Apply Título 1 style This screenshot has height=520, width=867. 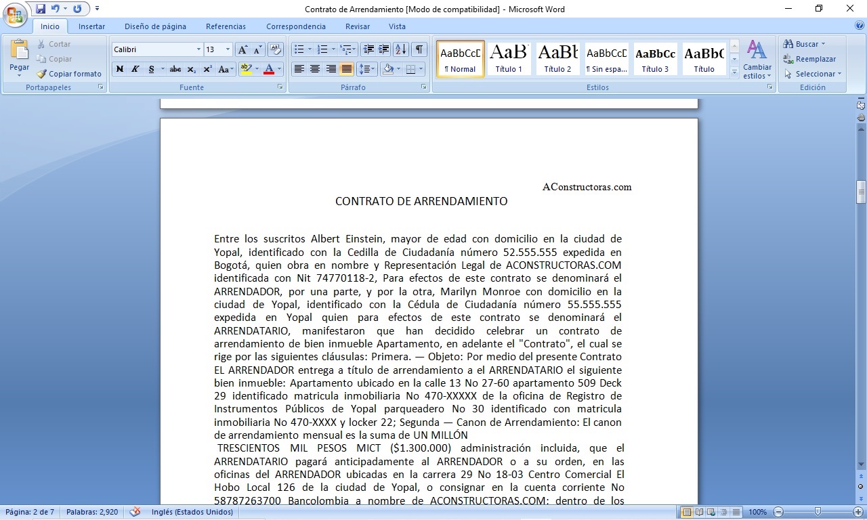[509, 59]
